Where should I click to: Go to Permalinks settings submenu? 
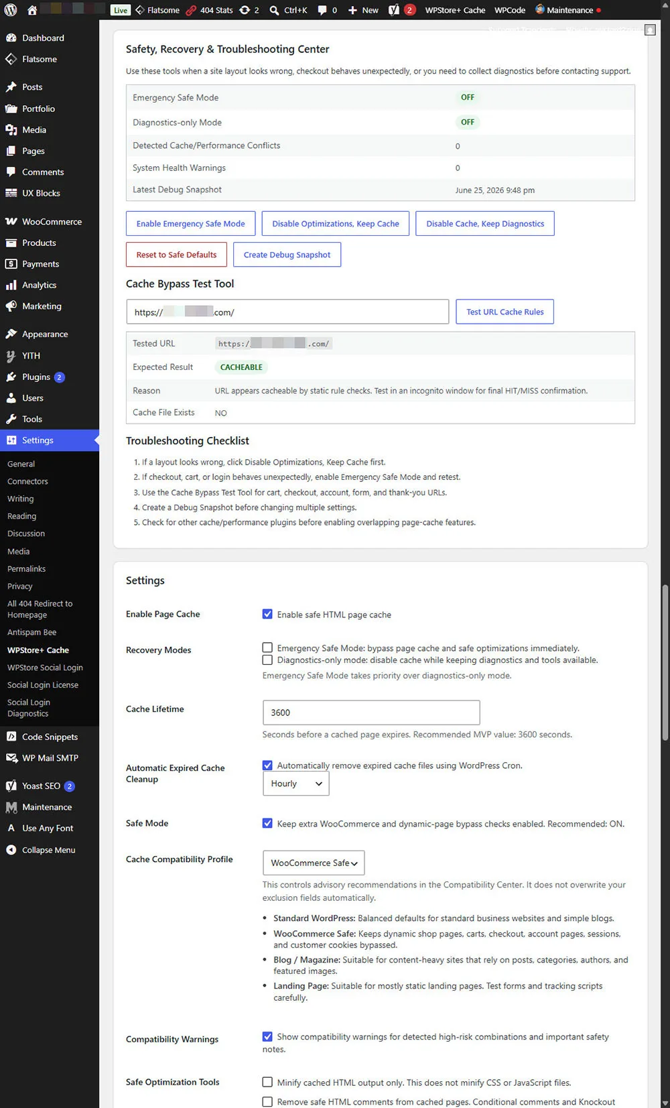pos(27,568)
